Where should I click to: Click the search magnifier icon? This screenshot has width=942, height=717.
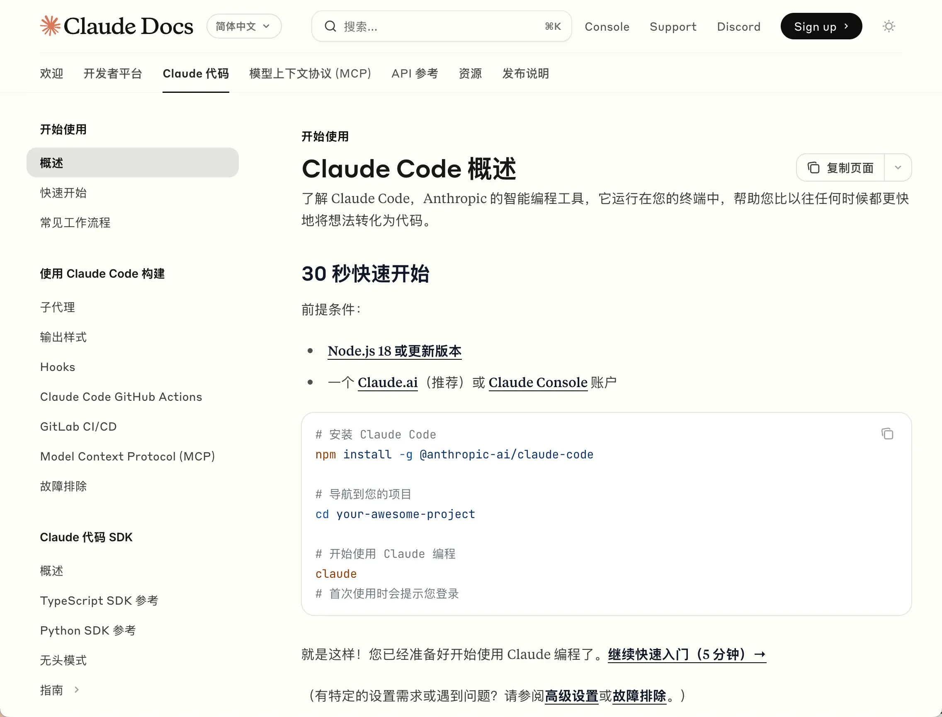click(x=330, y=27)
